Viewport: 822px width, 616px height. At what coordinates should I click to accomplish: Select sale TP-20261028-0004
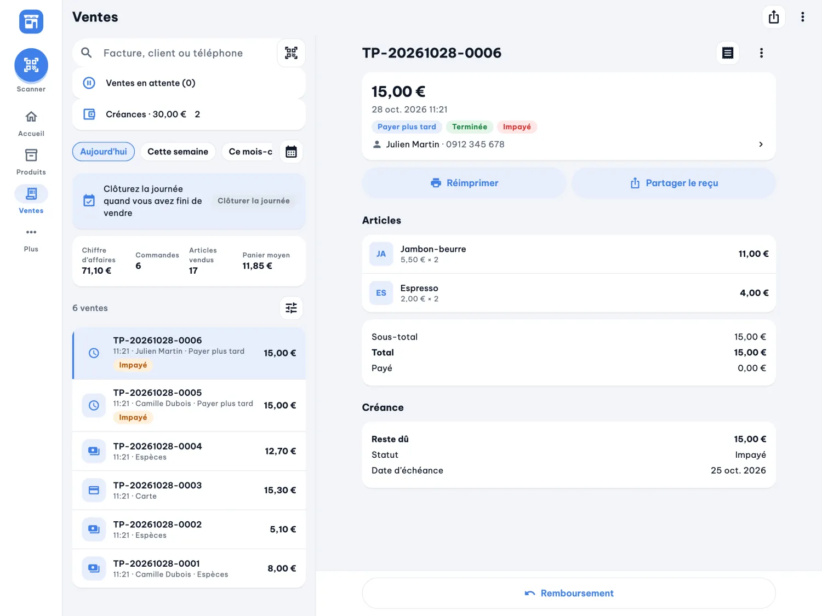pos(189,451)
